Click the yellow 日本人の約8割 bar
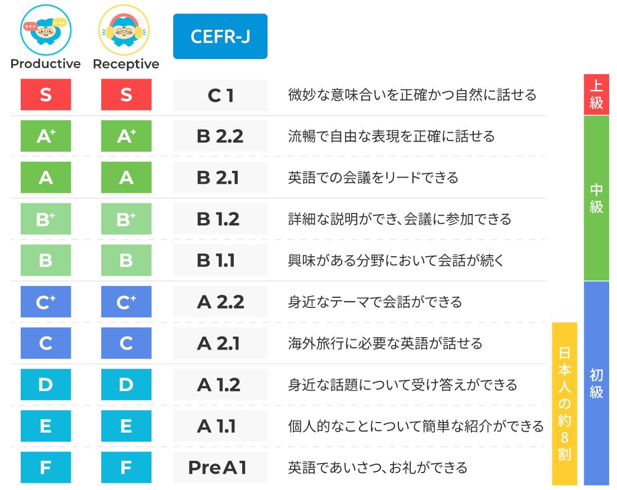617x490 pixels. 565,404
